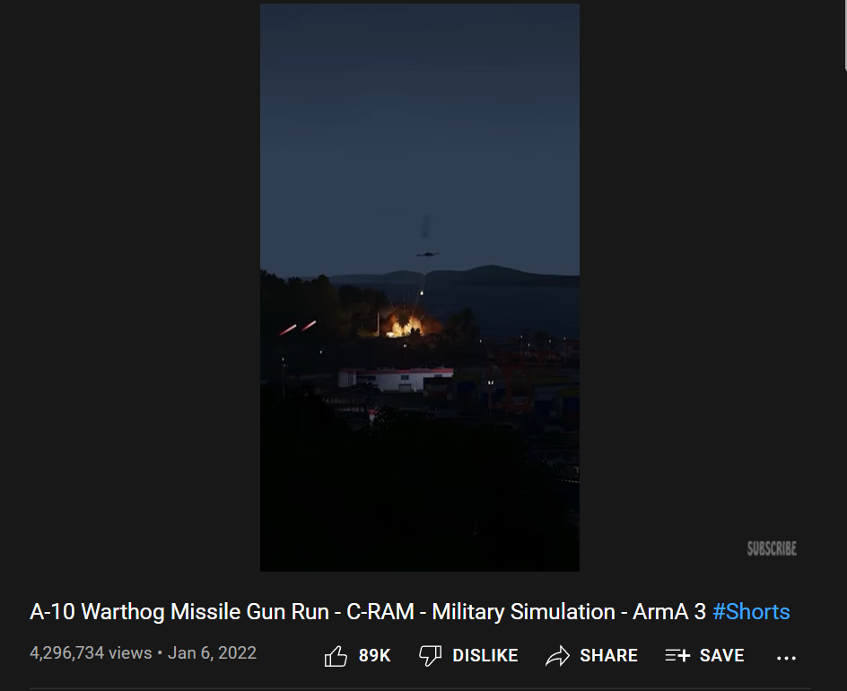The width and height of the screenshot is (847, 691).
Task: Click the SUBSCRIBE watermark on the player
Action: [772, 549]
